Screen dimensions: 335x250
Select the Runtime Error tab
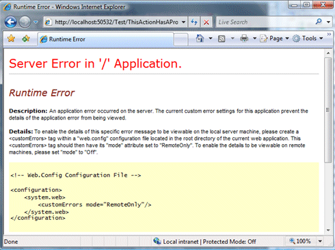point(105,39)
